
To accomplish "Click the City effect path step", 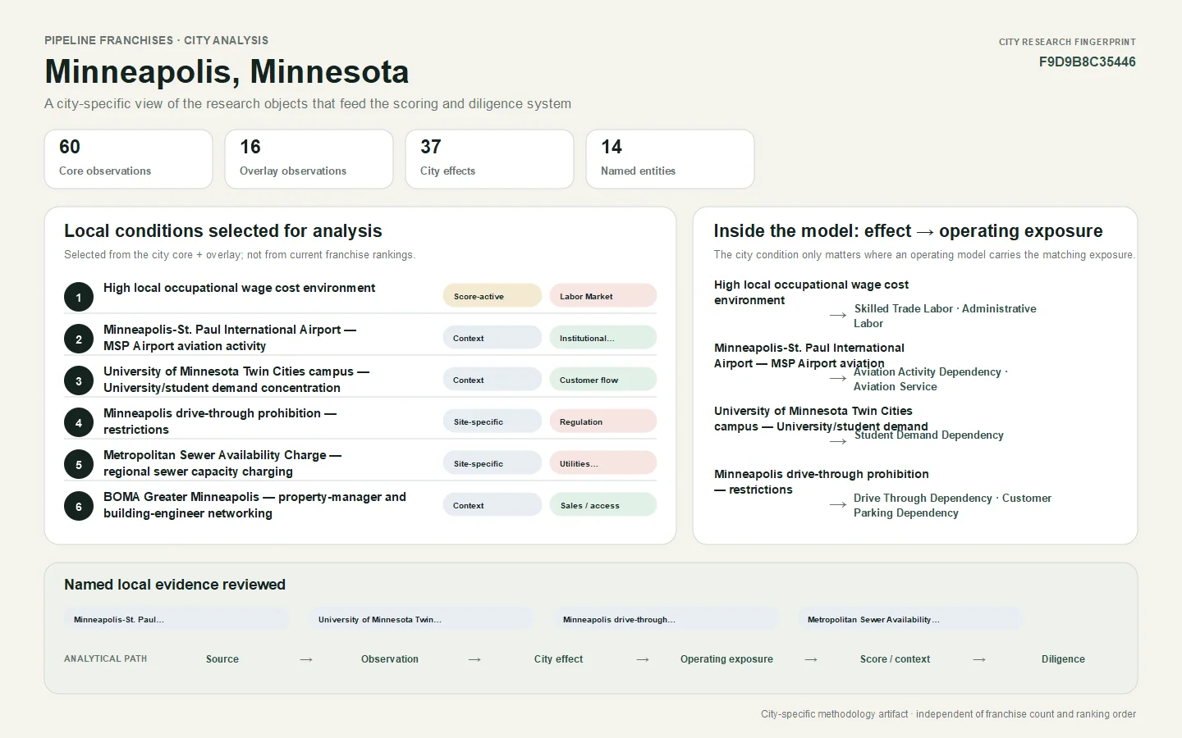I will [x=558, y=659].
